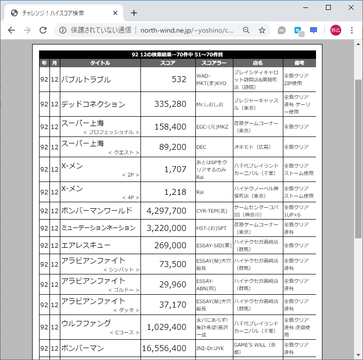Click the scrollbar up arrow
363x360 pixels.
358,44
